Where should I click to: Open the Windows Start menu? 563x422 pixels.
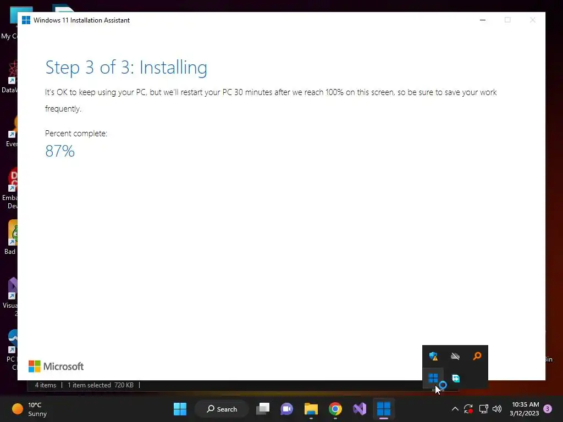click(x=180, y=409)
